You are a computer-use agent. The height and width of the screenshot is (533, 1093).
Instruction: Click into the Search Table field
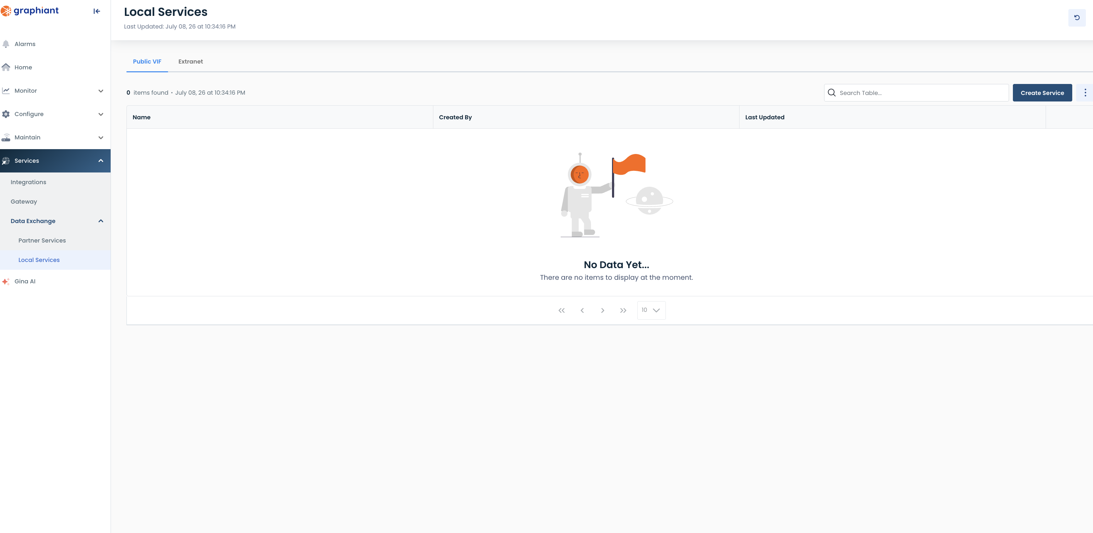pos(917,93)
